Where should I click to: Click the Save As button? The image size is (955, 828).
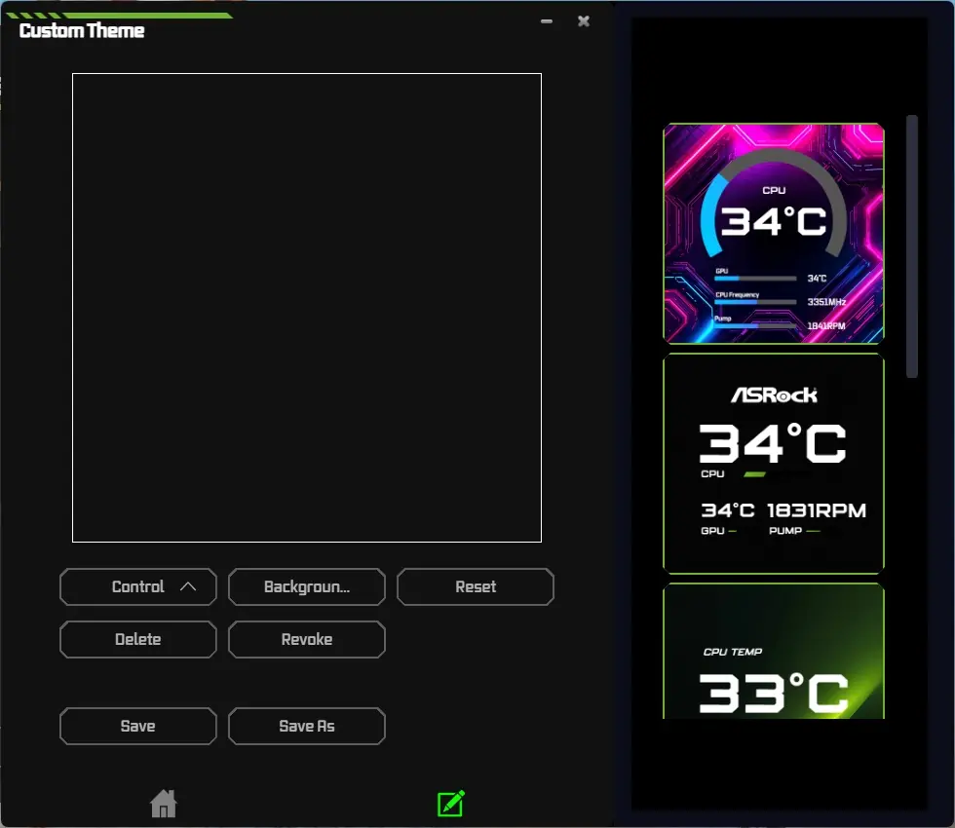click(307, 726)
